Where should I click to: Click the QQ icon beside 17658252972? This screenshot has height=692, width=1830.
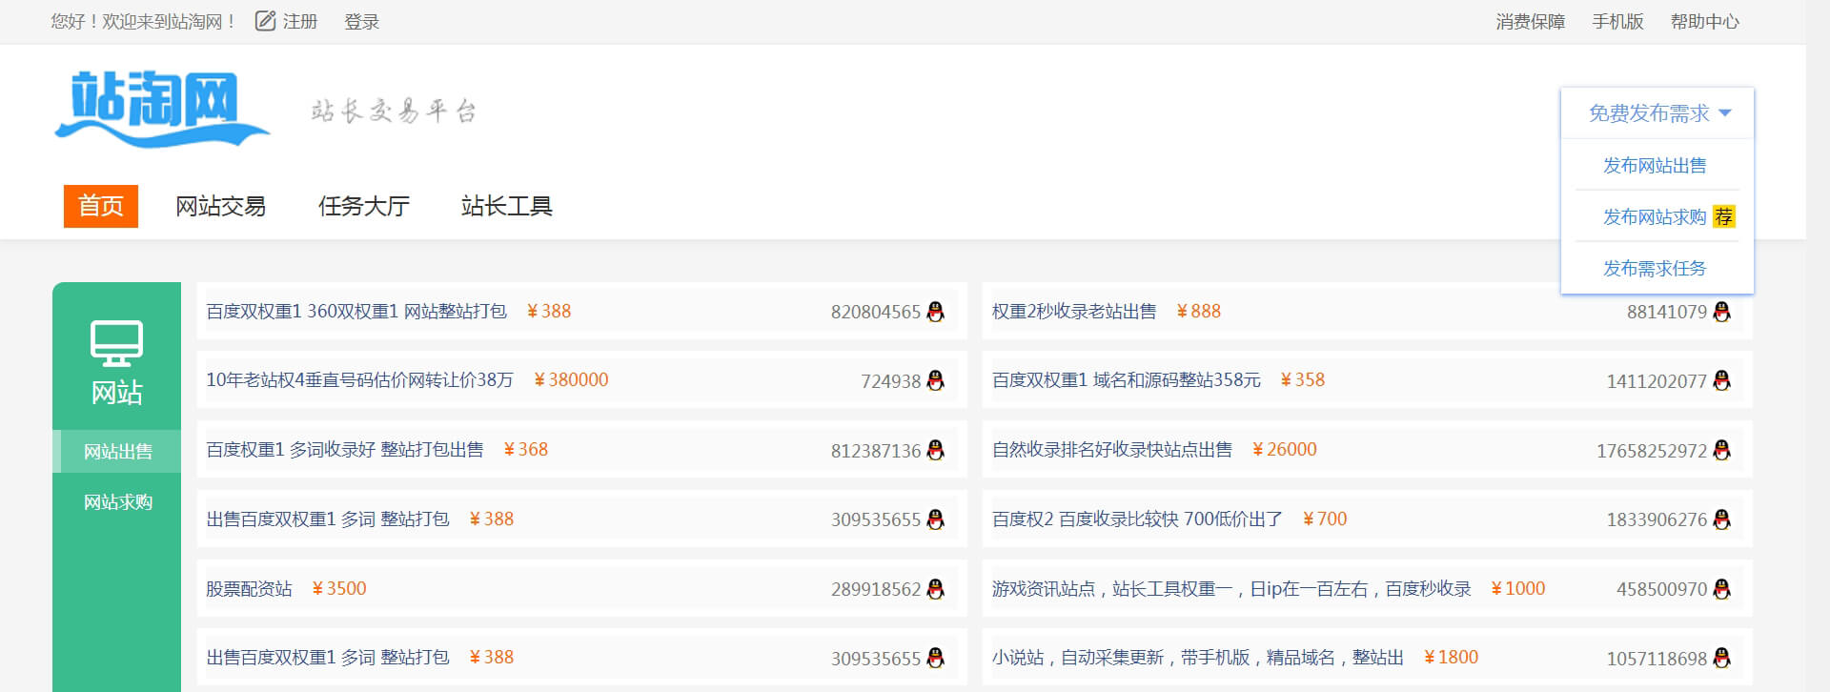[x=1721, y=450]
